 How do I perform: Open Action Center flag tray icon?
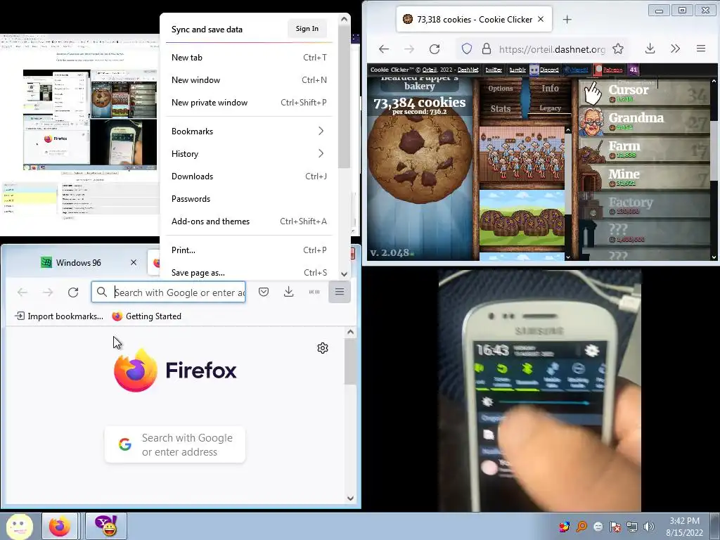tap(615, 527)
